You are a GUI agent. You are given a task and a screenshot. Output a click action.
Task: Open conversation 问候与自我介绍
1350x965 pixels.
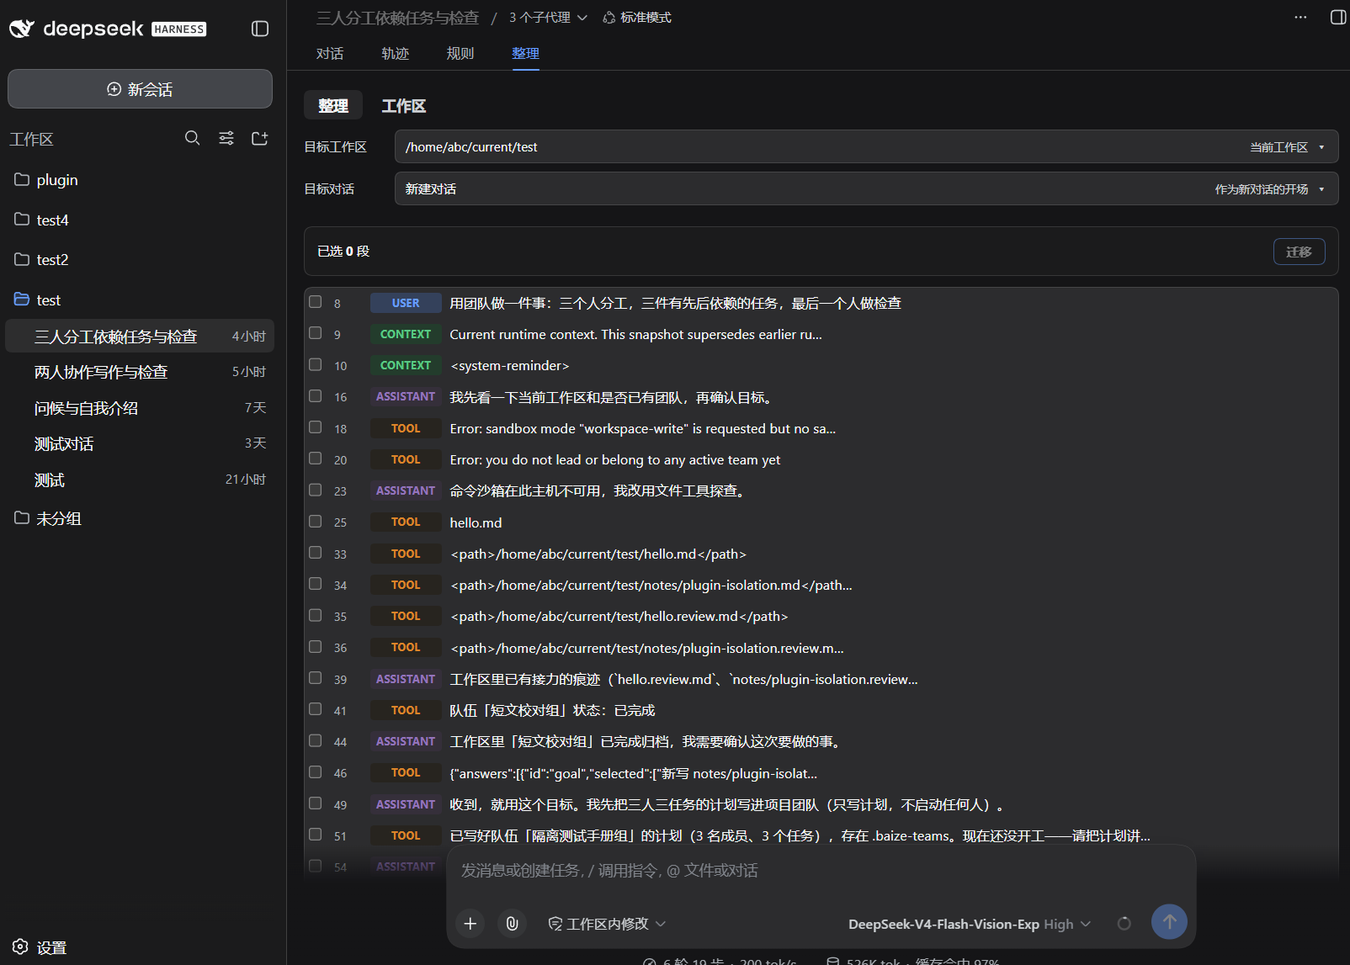[140, 408]
